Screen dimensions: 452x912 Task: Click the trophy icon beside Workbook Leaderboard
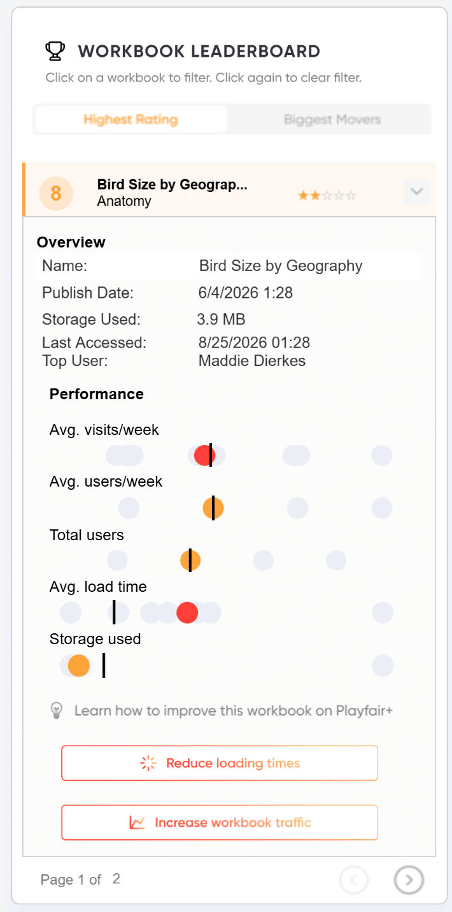click(55, 51)
